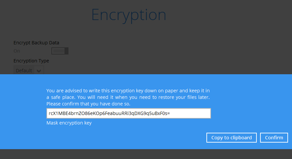Click the end of the encryption key text
Image resolution: width=292 pixels, height=159 pixels.
click(169, 113)
